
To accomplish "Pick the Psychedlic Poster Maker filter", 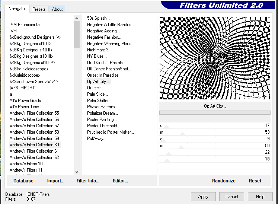I will click(110, 132).
